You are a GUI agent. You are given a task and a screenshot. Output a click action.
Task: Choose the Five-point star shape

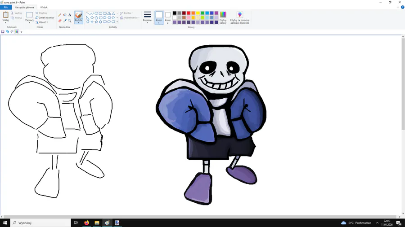96,22
